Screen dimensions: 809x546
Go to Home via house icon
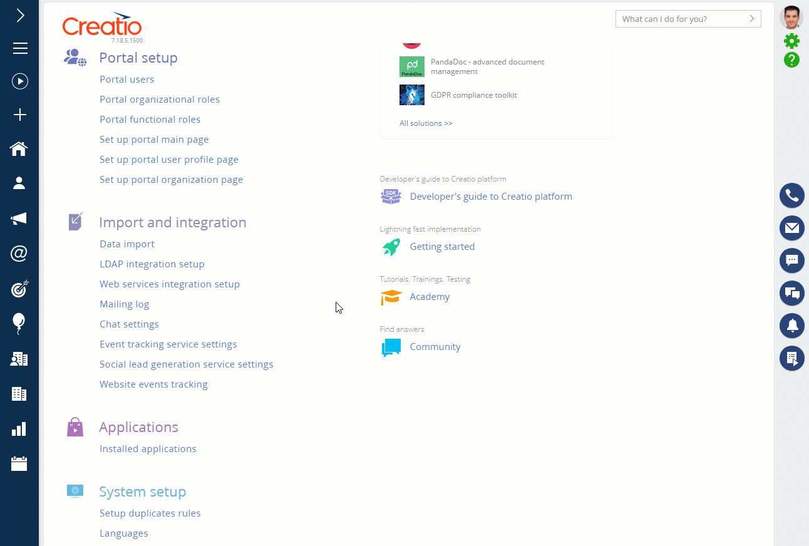[19, 148]
